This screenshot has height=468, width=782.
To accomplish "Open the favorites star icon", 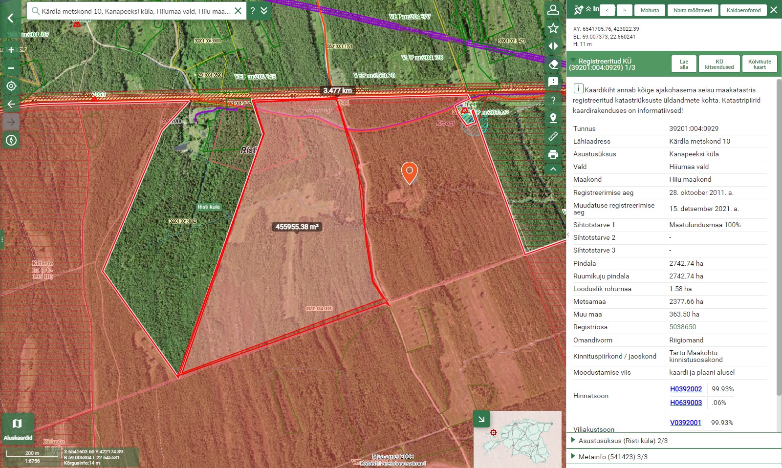I will [x=553, y=28].
